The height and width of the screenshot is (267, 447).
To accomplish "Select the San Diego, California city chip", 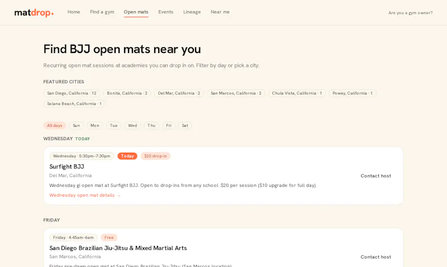I will [72, 93].
